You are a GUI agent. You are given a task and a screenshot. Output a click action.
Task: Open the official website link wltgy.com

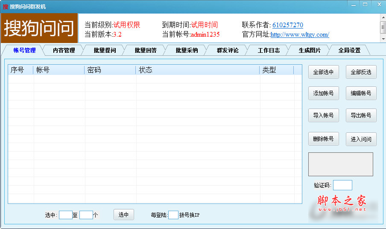coord(300,34)
